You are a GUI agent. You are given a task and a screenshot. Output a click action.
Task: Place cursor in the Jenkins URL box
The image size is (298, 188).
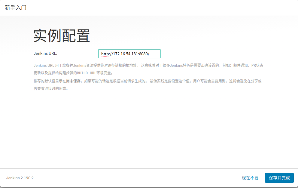click(129, 54)
